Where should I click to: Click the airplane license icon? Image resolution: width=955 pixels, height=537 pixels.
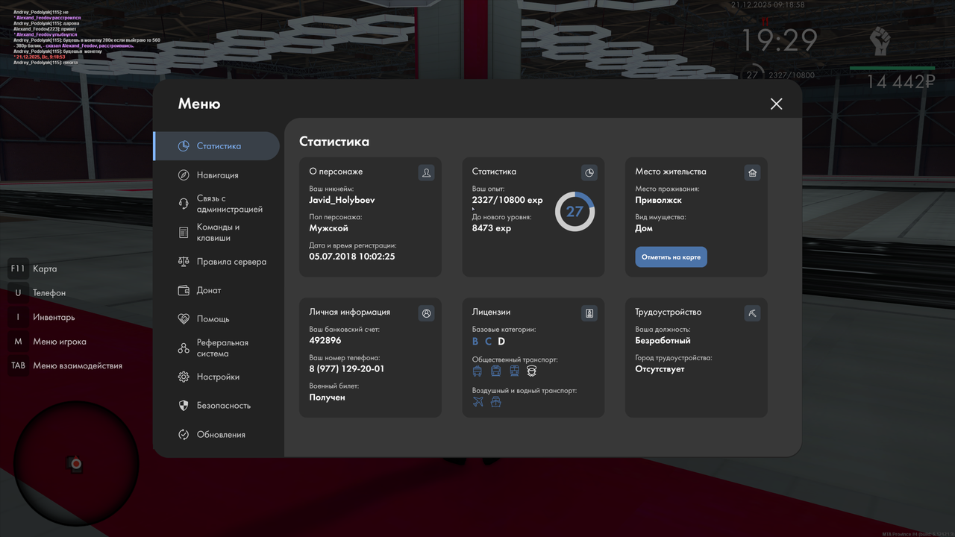click(x=478, y=402)
